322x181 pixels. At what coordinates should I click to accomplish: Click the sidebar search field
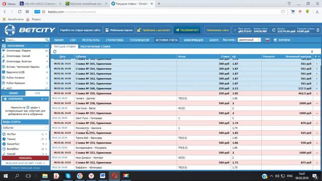click(25, 40)
